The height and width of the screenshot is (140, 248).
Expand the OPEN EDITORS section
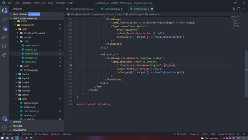(x=20, y=14)
